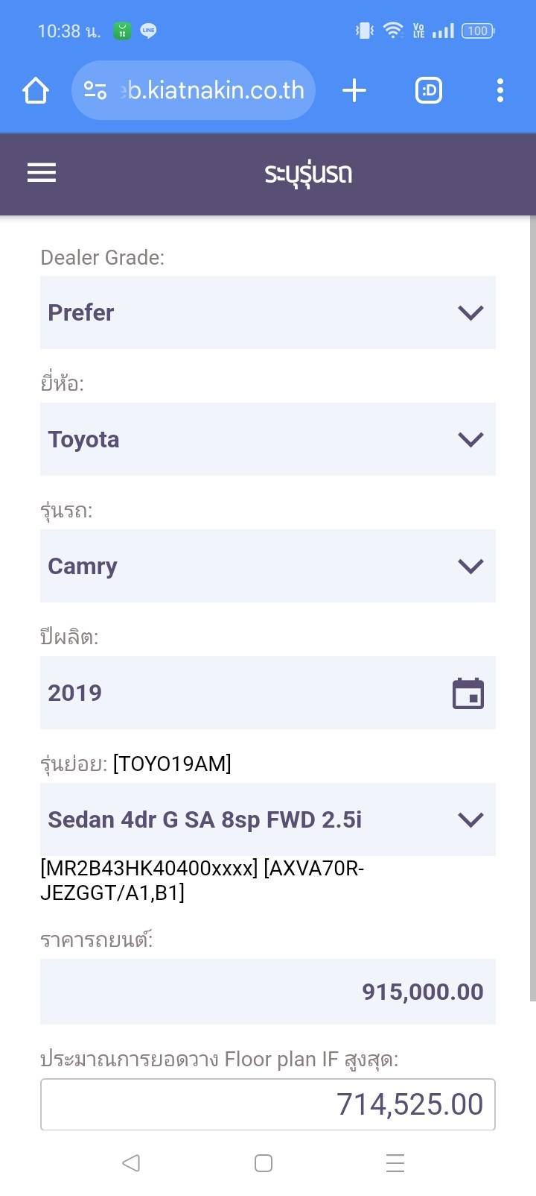Expand the Dealer Grade dropdown

(267, 312)
